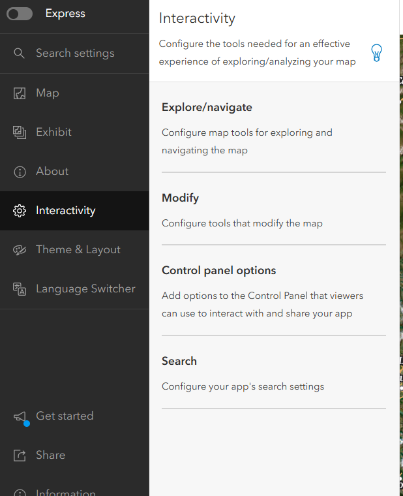403x496 pixels.
Task: Click the Map icon in sidebar
Action: (20, 93)
